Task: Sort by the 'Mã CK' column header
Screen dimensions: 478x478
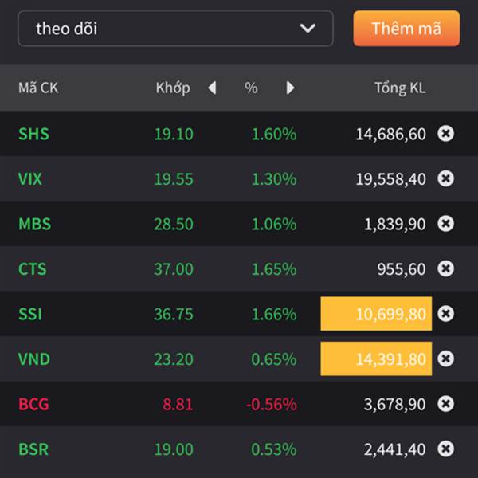Action: pyautogui.click(x=38, y=88)
